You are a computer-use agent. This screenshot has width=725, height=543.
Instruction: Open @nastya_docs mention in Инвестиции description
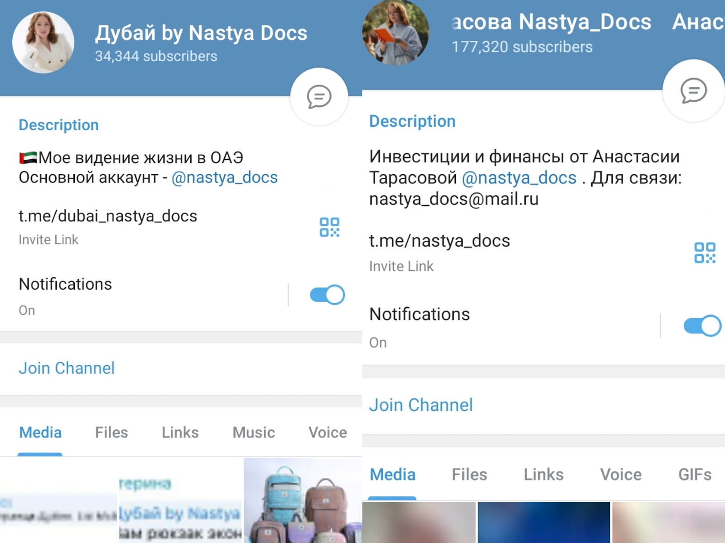pyautogui.click(x=519, y=178)
